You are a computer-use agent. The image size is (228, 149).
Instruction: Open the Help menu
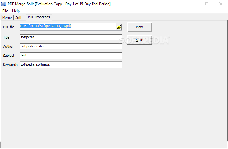[x=16, y=11]
